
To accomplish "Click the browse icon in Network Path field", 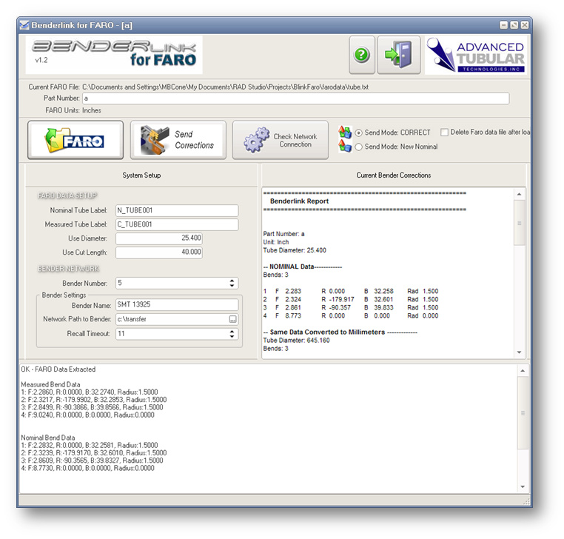I will [x=232, y=319].
